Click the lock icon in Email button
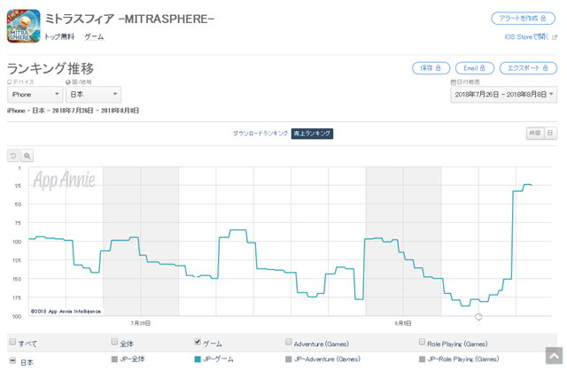 point(482,68)
